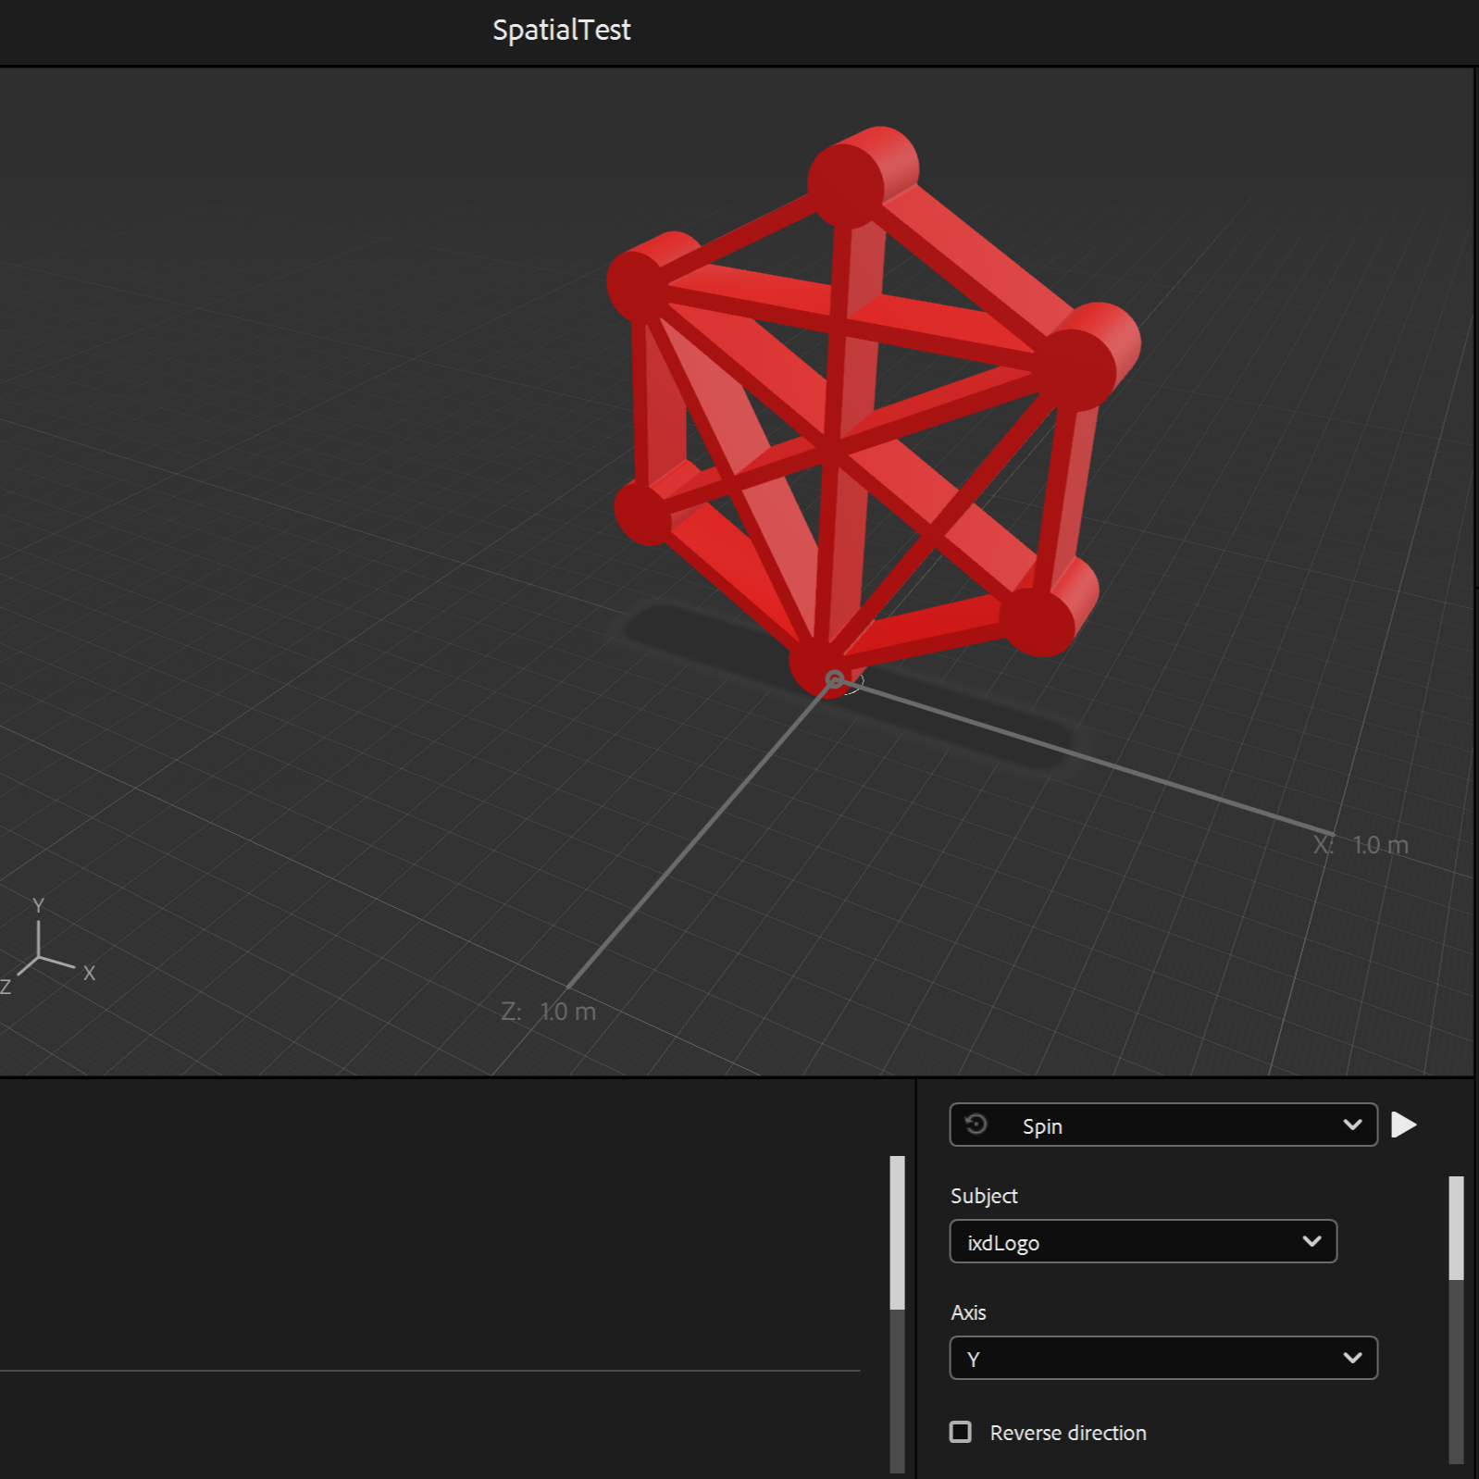
Task: Click the X: 1.0 m axis label
Action: (1361, 845)
